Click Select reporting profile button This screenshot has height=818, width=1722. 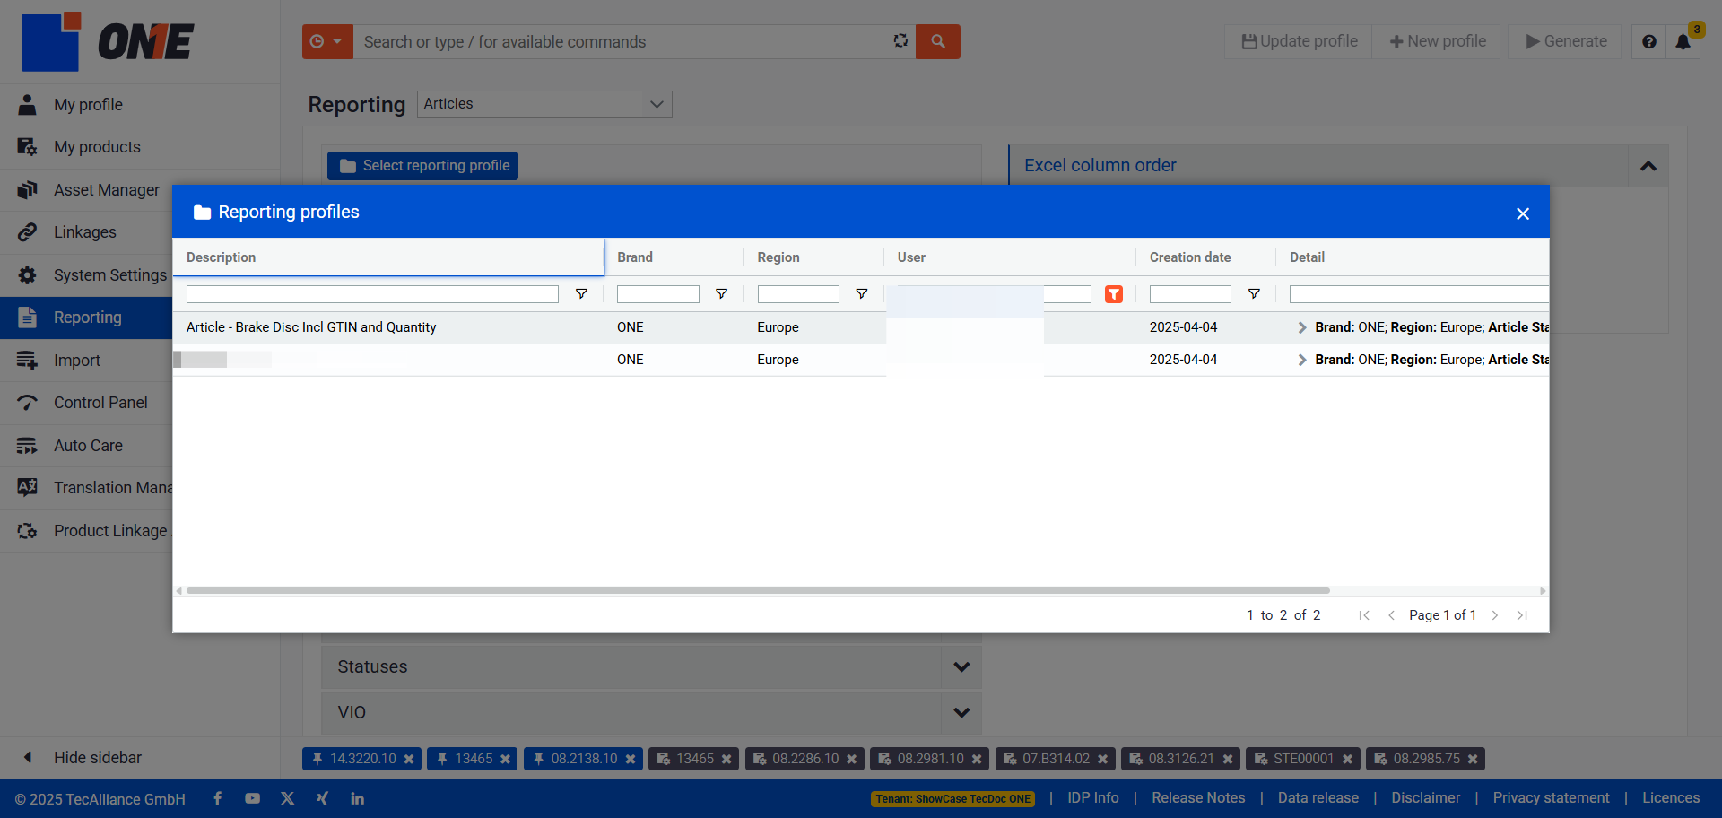click(x=422, y=166)
